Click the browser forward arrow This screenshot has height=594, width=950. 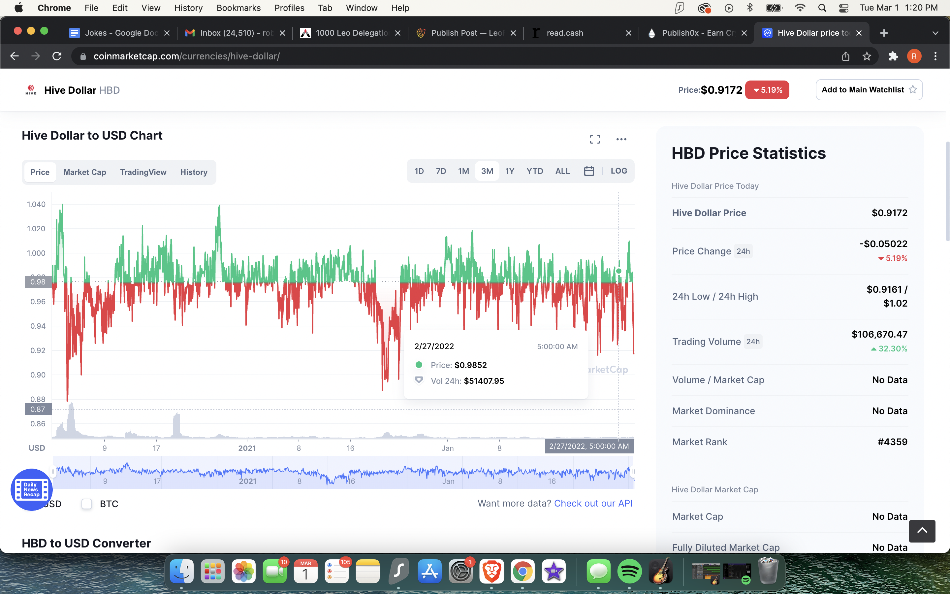(x=36, y=56)
